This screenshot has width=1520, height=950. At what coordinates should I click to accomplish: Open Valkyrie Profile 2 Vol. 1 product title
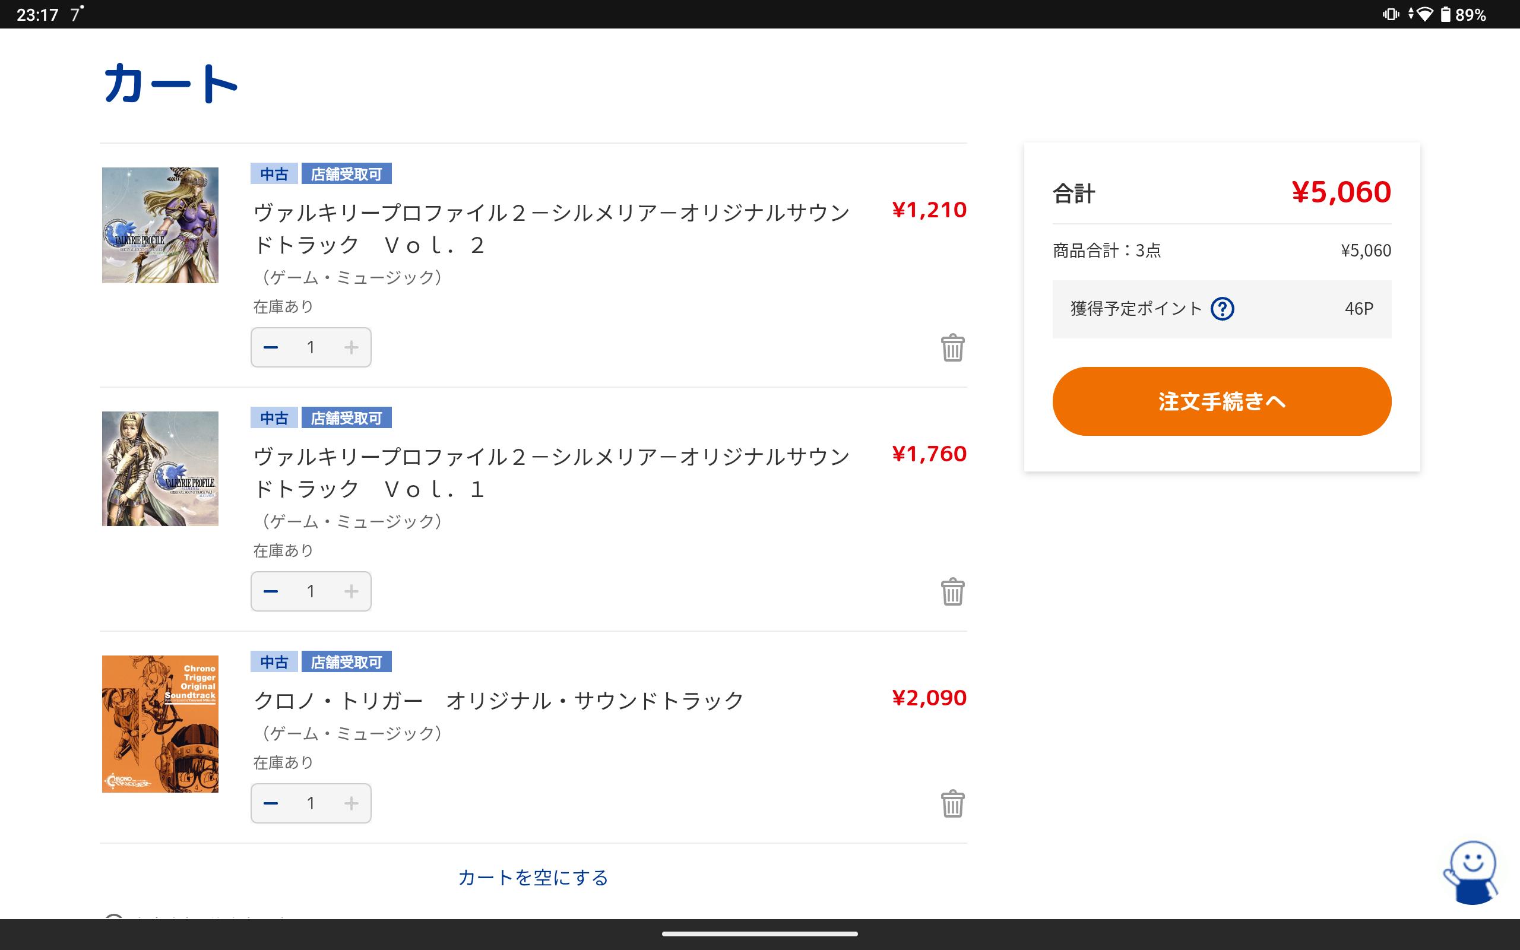click(x=551, y=473)
